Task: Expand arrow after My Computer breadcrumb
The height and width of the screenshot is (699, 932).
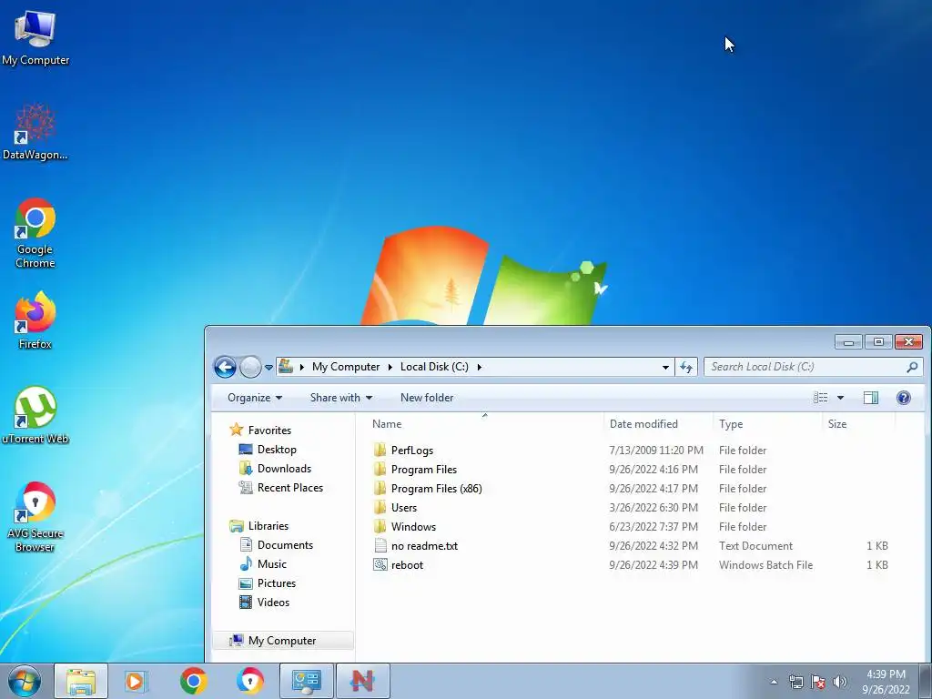Action: pos(390,367)
